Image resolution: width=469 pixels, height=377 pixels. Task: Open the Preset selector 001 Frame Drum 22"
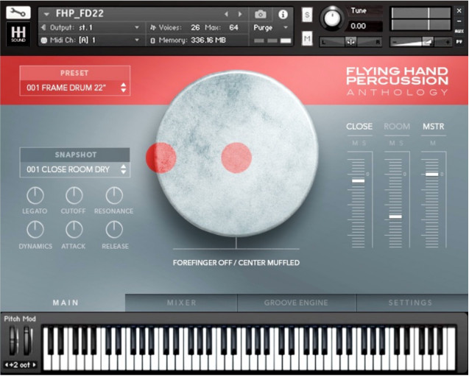(75, 88)
